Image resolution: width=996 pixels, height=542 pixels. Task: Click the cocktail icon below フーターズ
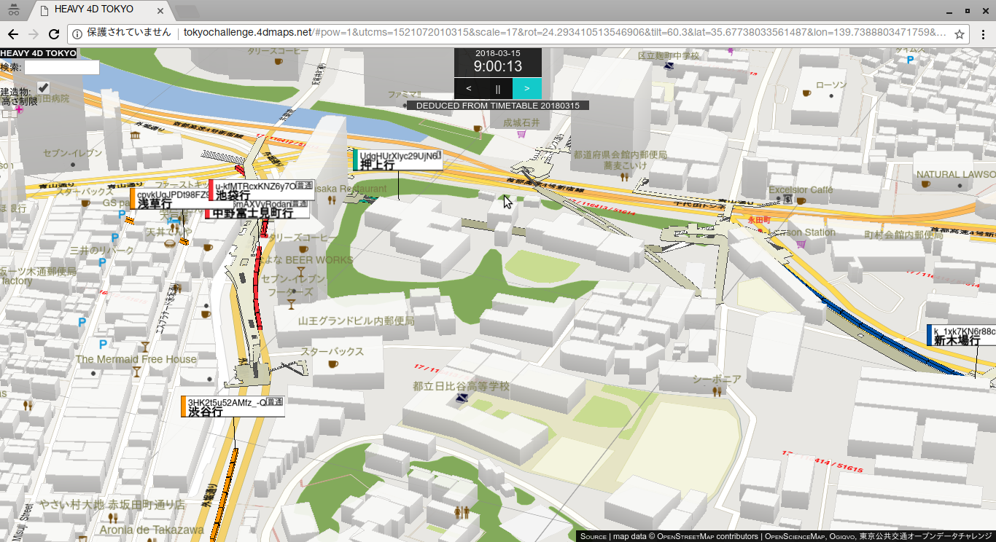[291, 305]
